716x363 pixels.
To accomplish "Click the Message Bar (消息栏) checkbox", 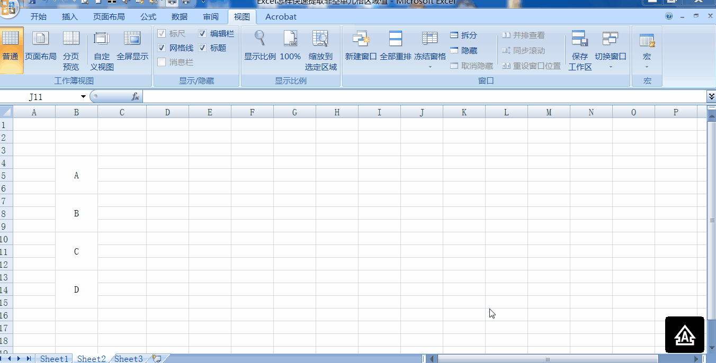I will 162,62.
